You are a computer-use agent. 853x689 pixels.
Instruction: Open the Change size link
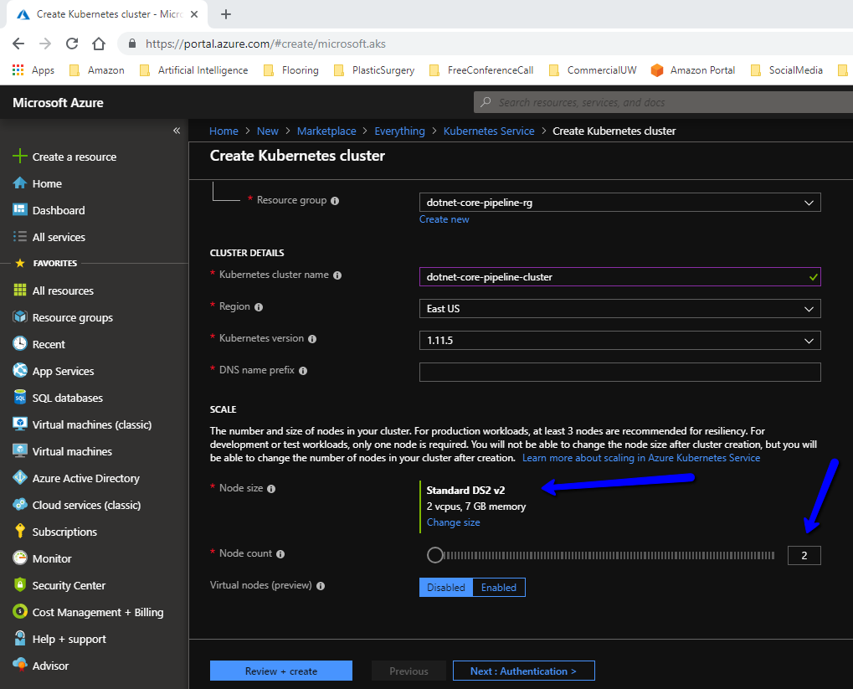[453, 522]
